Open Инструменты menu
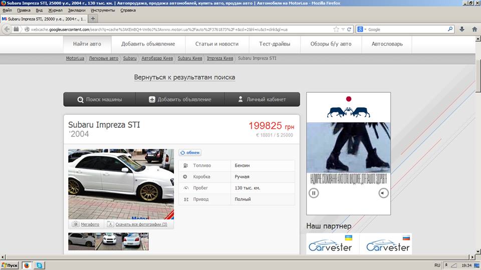The height and width of the screenshot is (270, 481). 103,10
